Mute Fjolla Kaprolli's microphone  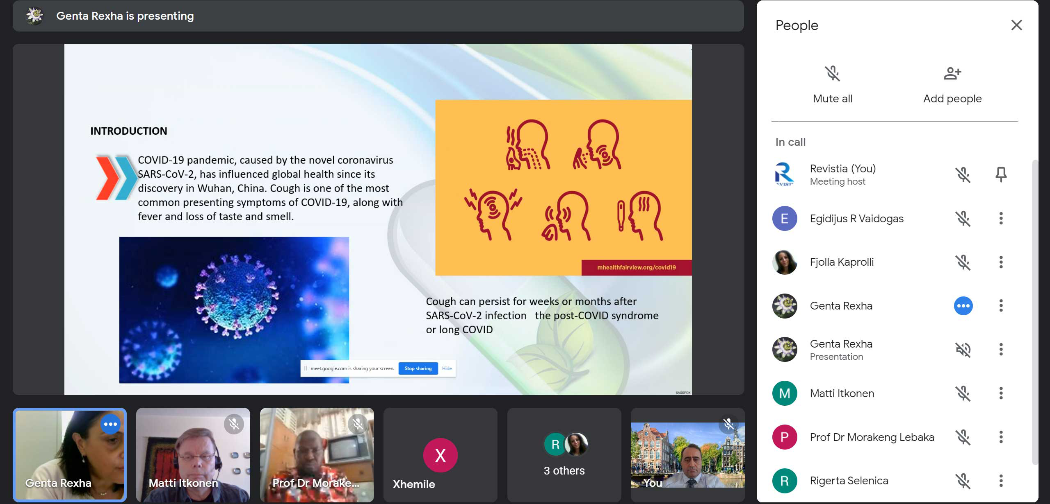(963, 262)
